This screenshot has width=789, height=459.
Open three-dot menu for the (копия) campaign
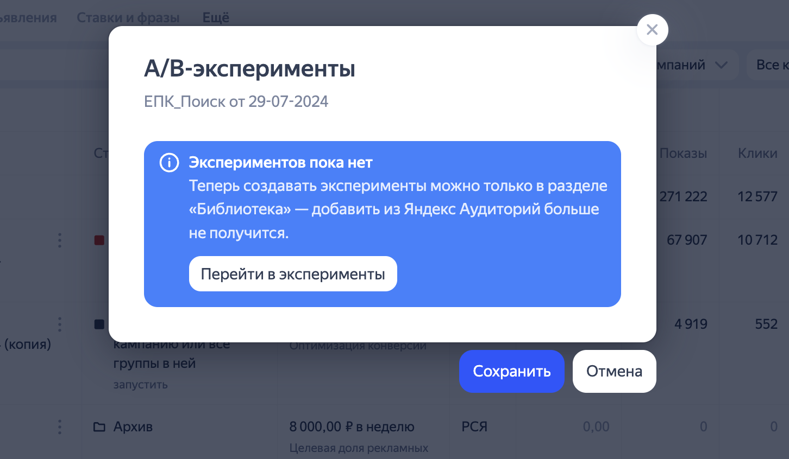(60, 324)
